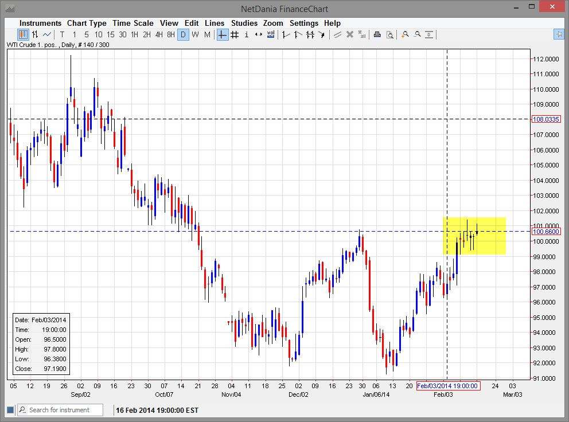Toggle the Daily timeframe button
The height and width of the screenshot is (422, 569).
tap(182, 35)
